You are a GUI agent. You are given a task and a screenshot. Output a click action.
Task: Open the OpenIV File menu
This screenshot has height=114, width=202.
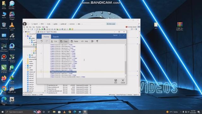(24, 27)
